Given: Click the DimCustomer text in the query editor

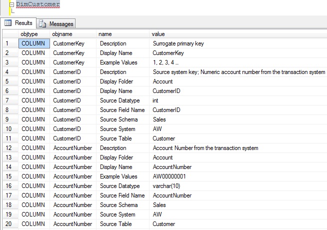Looking at the screenshot, I should tap(37, 4).
